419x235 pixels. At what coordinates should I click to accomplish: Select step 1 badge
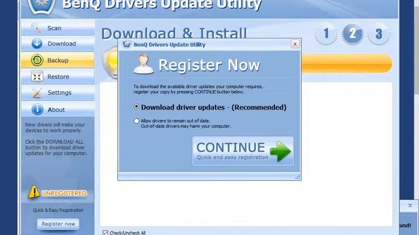(326, 34)
